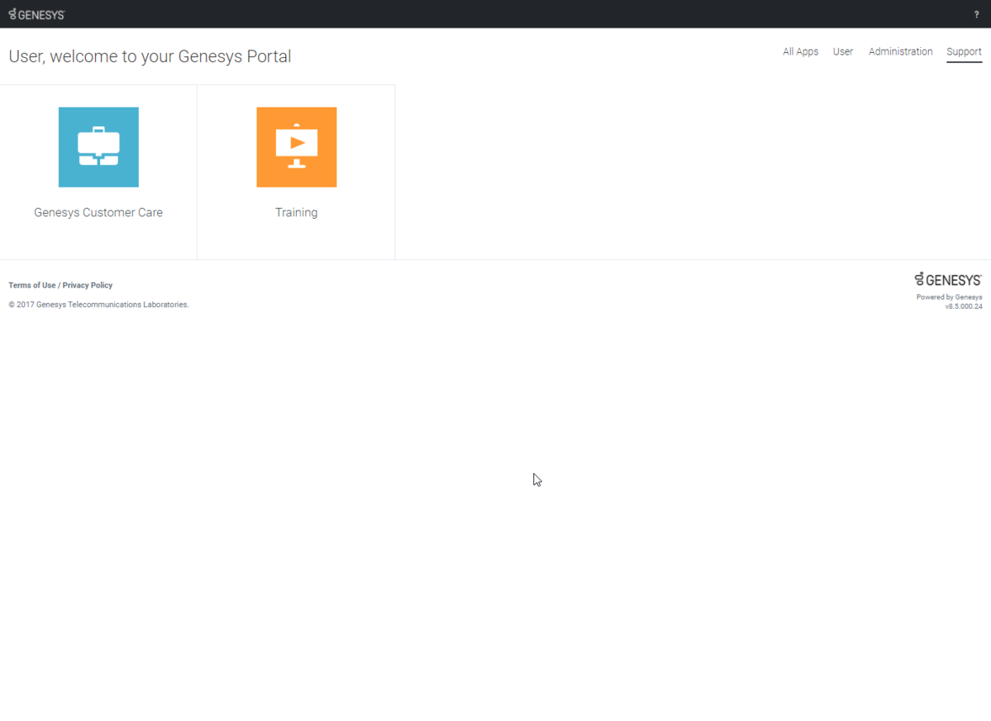Image resolution: width=991 pixels, height=721 pixels.
Task: Click the help question mark icon
Action: coord(976,15)
